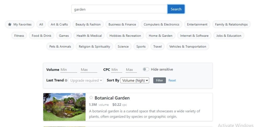Open the Sort By dropdown
This screenshot has height=127, width=268.
tap(135, 80)
